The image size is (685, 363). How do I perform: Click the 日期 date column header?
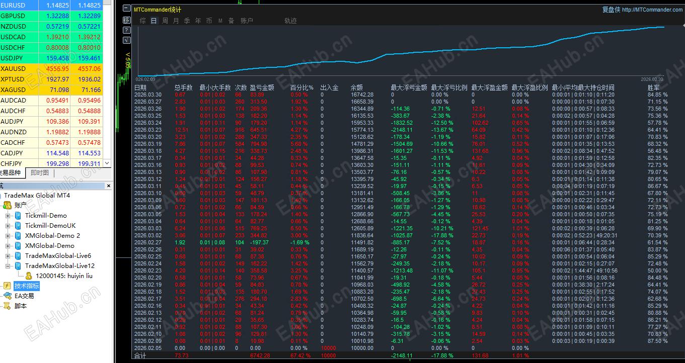(x=140, y=87)
